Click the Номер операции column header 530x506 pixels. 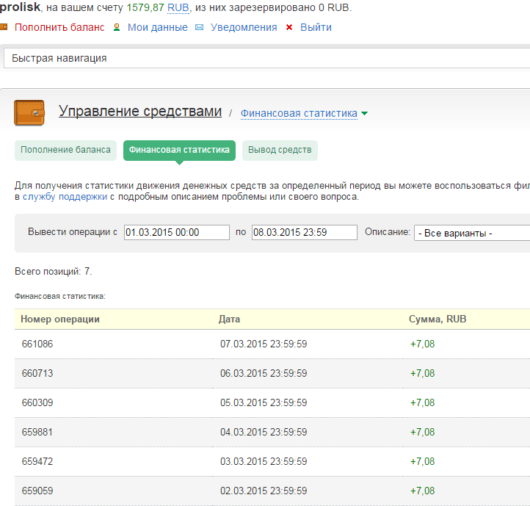(x=60, y=319)
